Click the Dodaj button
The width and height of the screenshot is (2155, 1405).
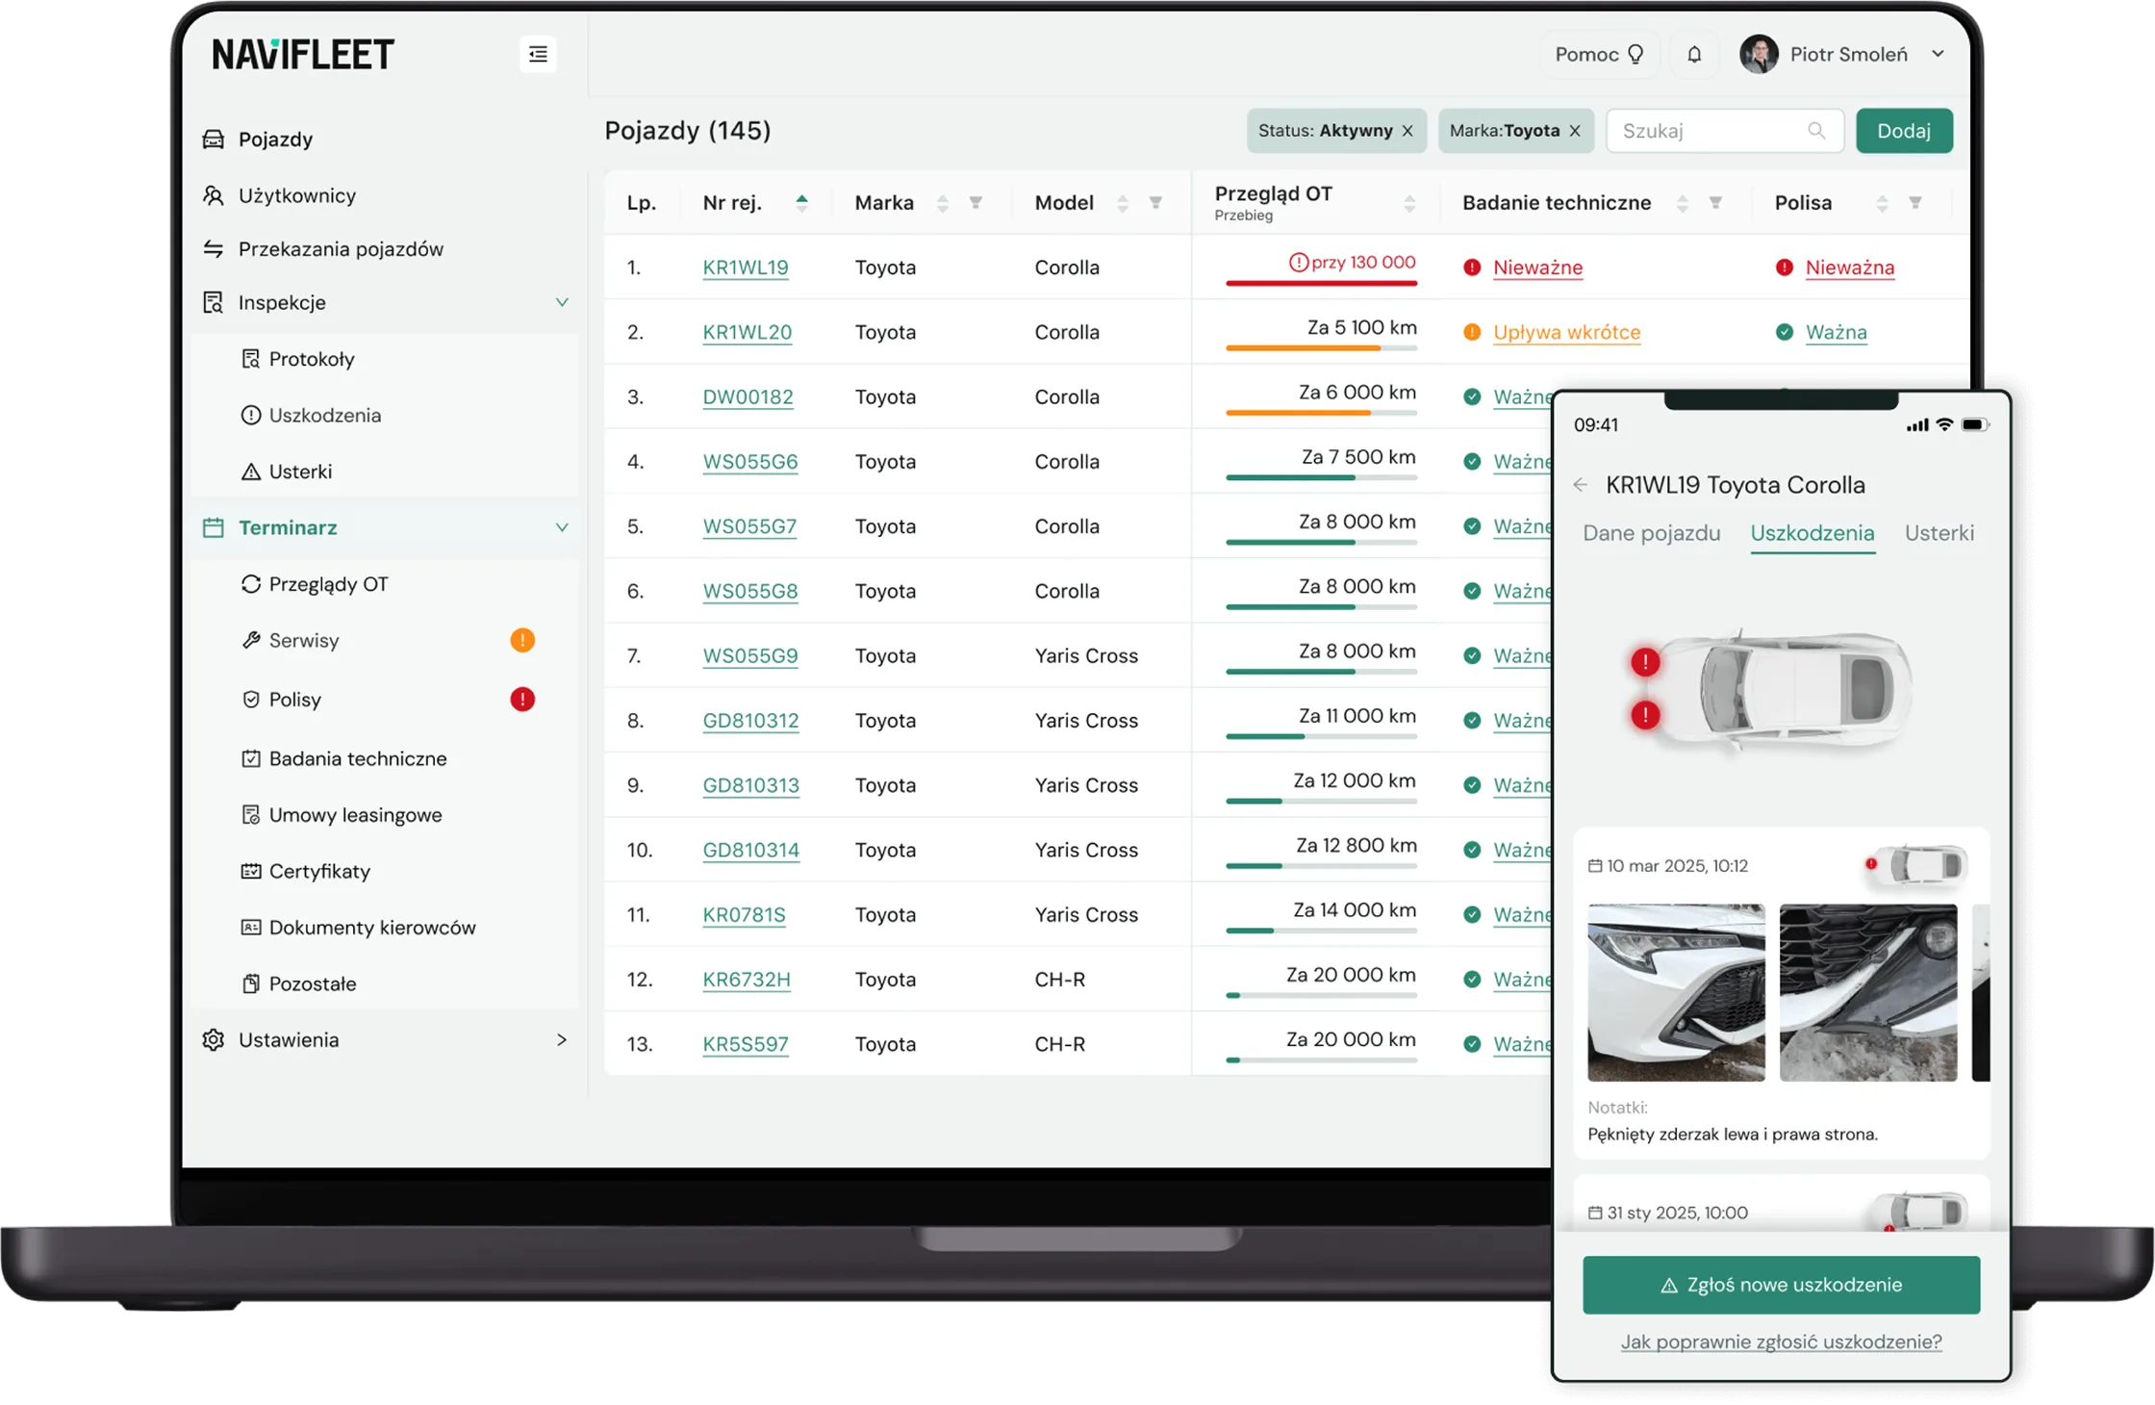pos(1904,131)
